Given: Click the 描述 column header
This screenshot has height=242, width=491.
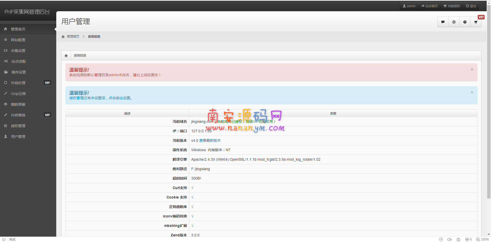Looking at the screenshot, I should coord(127,113).
